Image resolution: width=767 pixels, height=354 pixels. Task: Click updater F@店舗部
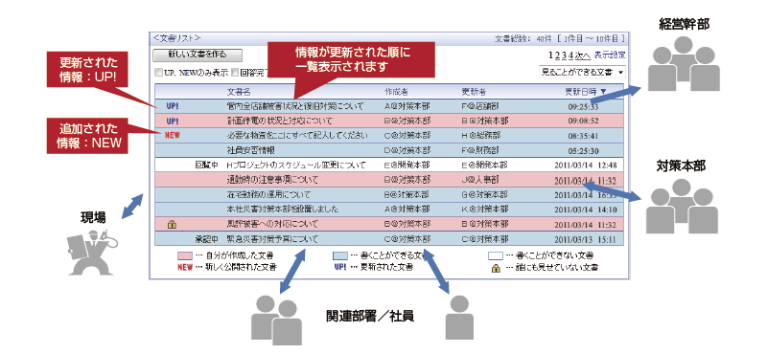(481, 106)
